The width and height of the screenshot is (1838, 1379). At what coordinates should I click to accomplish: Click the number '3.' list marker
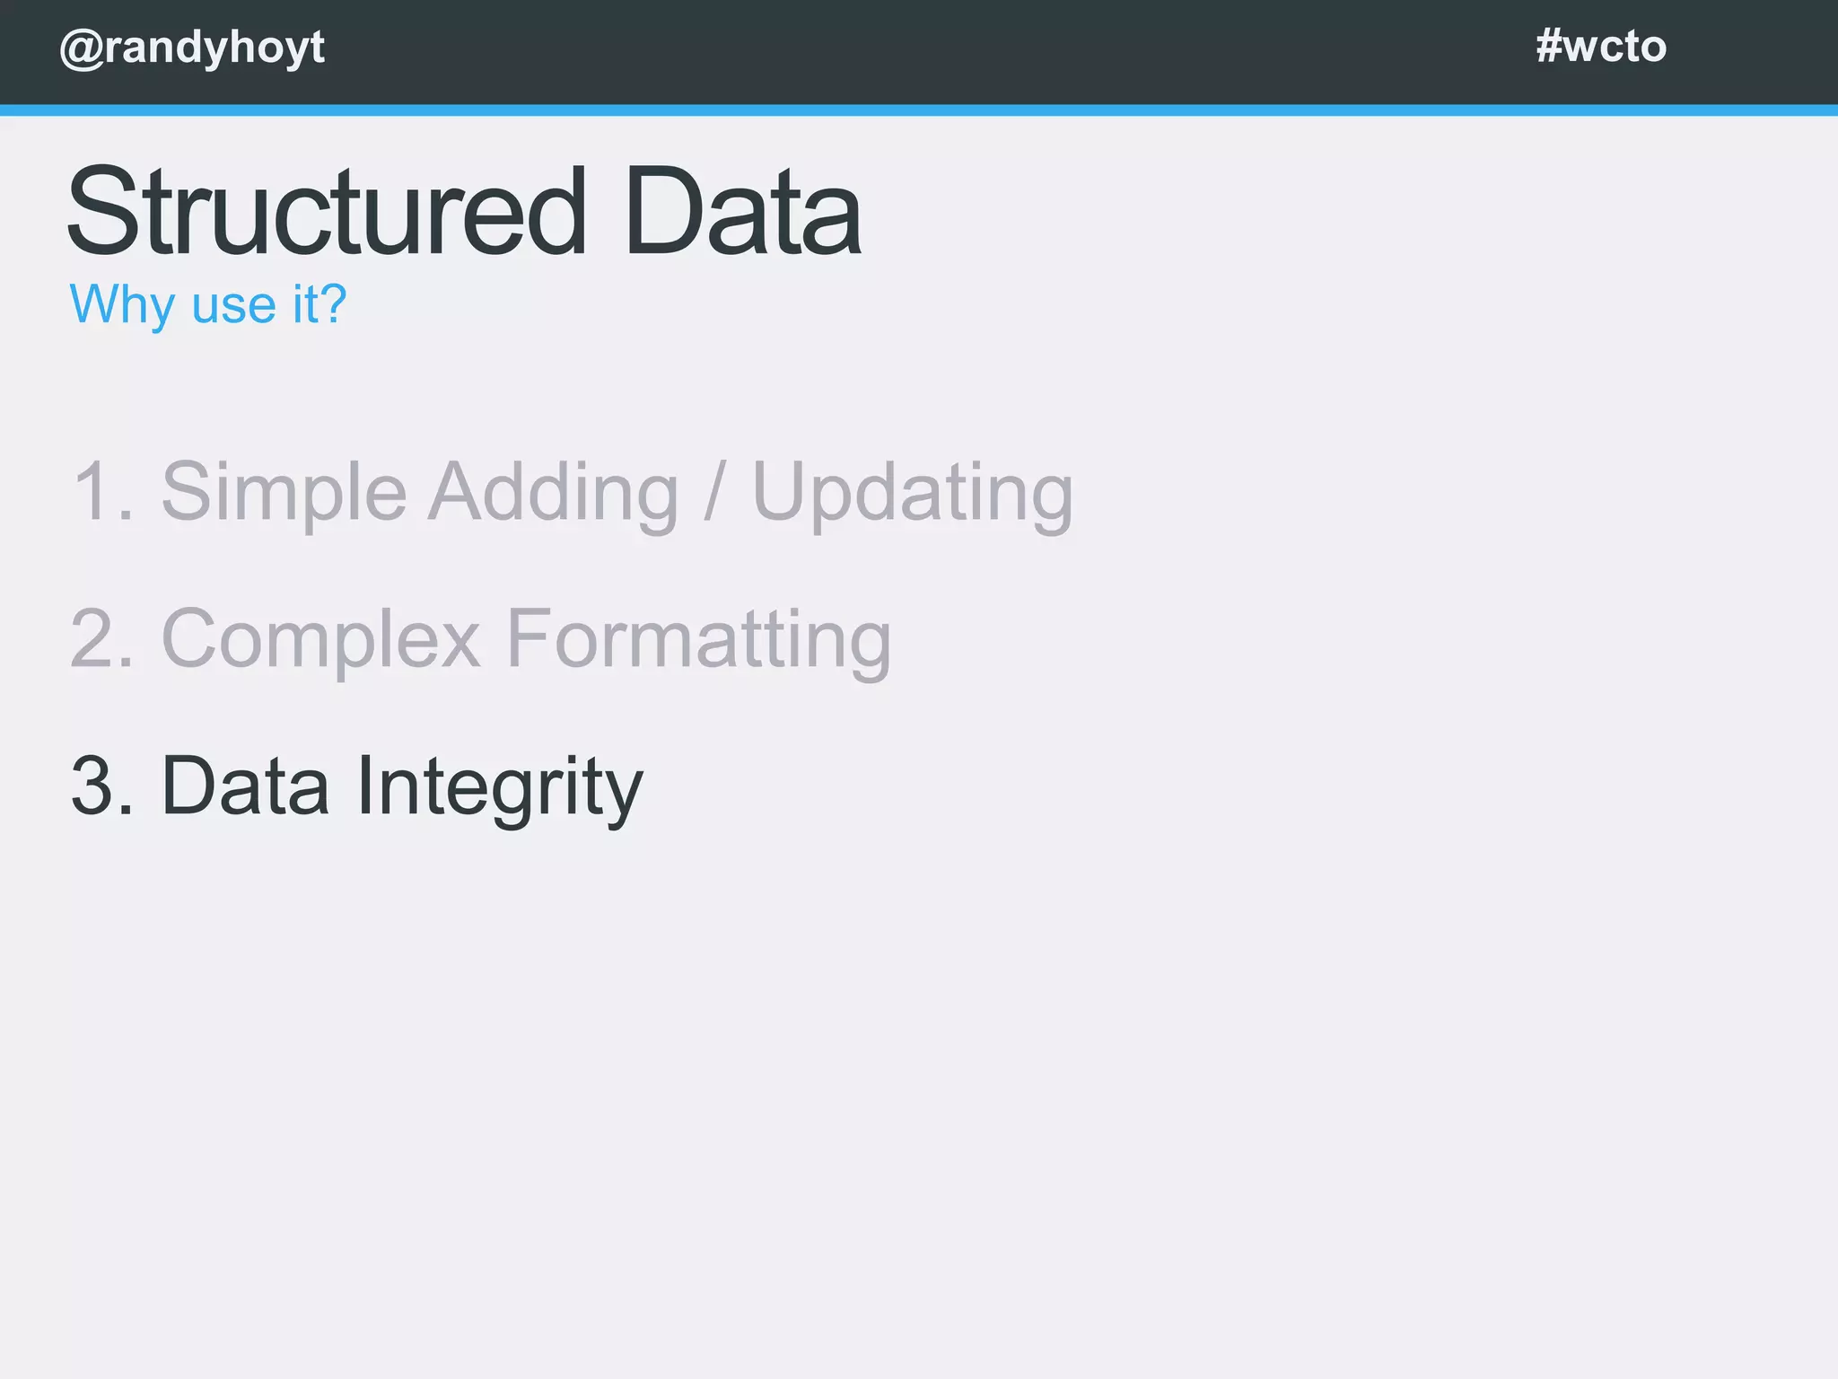coord(103,786)
